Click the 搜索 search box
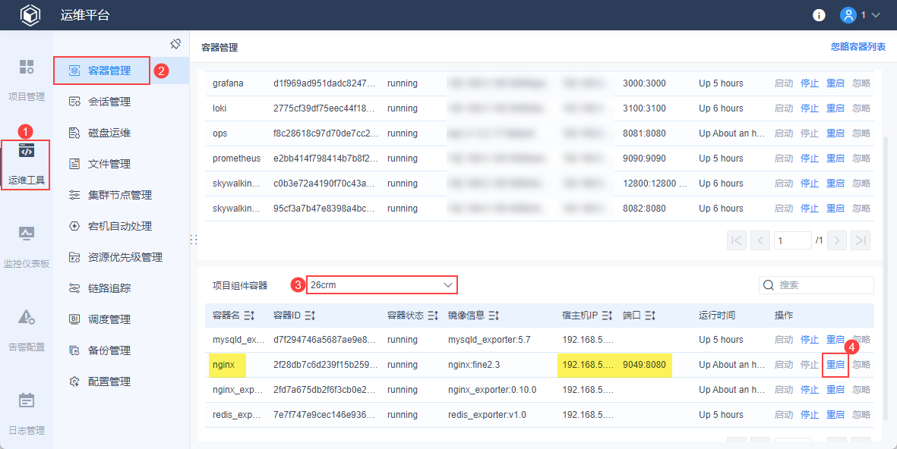This screenshot has width=897, height=449. [816, 284]
